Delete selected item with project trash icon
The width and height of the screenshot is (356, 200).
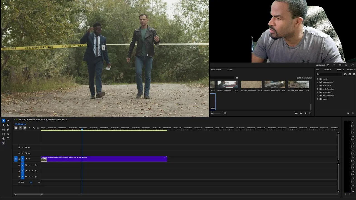click(310, 113)
